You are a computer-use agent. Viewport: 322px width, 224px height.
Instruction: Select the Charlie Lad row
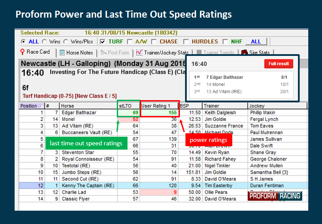[x=163, y=192]
